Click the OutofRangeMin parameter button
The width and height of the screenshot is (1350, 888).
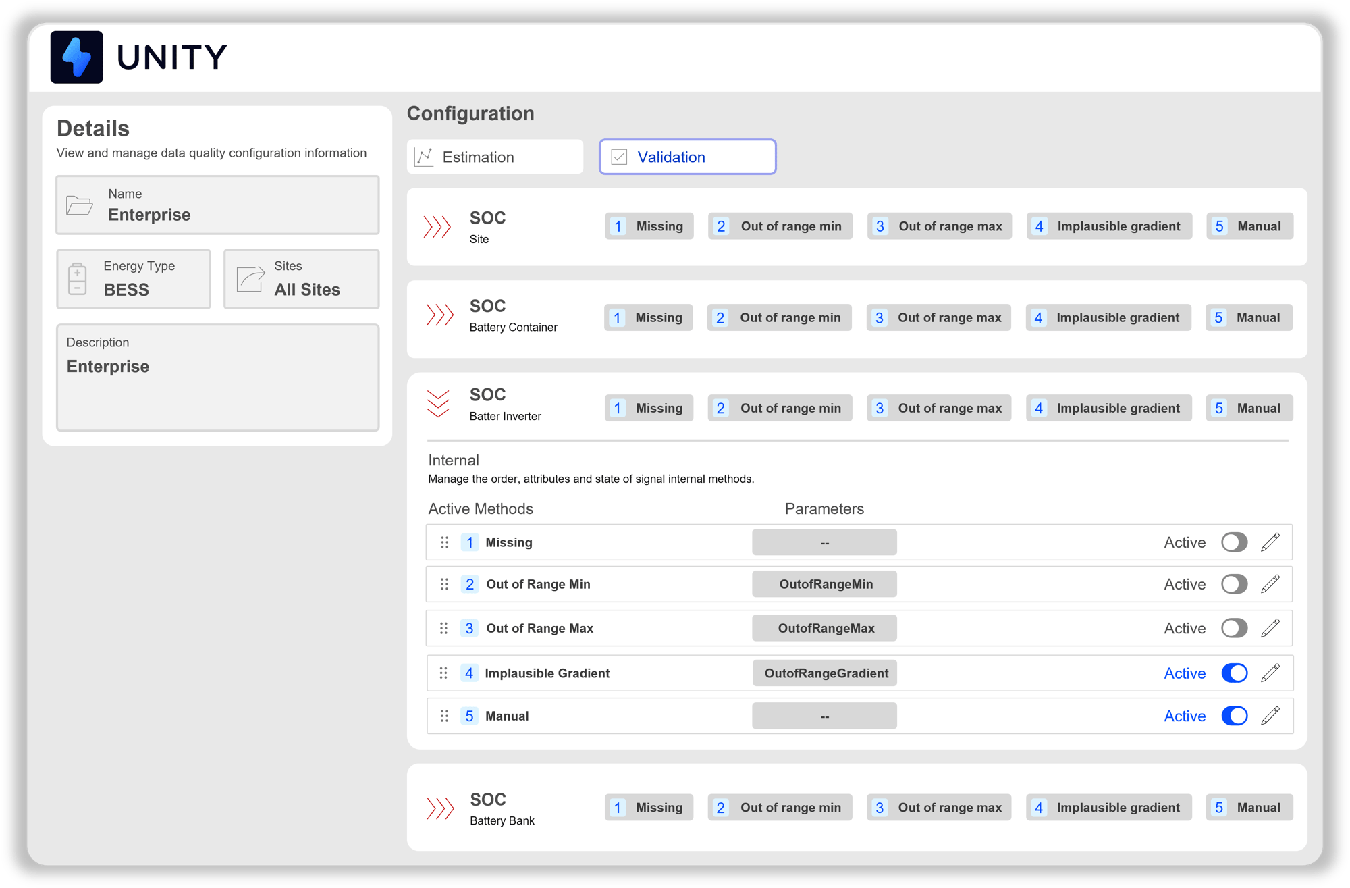pyautogui.click(x=824, y=583)
